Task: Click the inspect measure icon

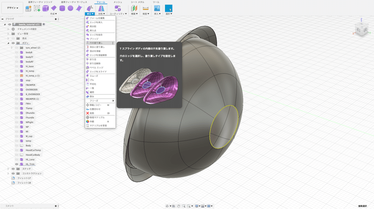Action: 145,8
